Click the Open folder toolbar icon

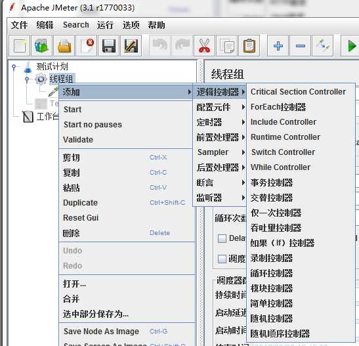[64, 45]
